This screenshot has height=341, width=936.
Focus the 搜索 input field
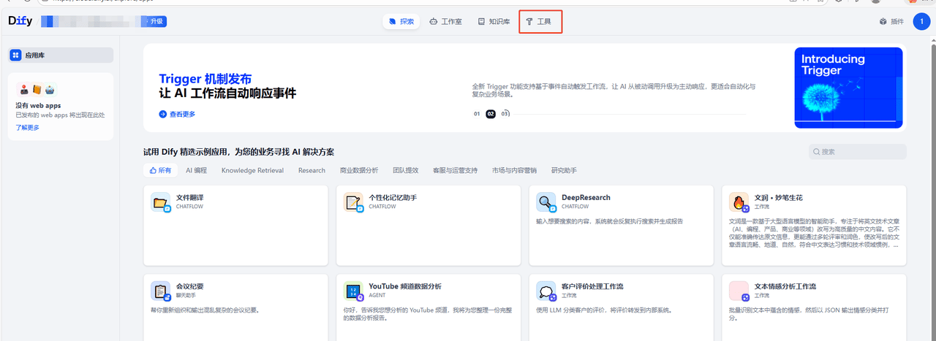point(857,152)
